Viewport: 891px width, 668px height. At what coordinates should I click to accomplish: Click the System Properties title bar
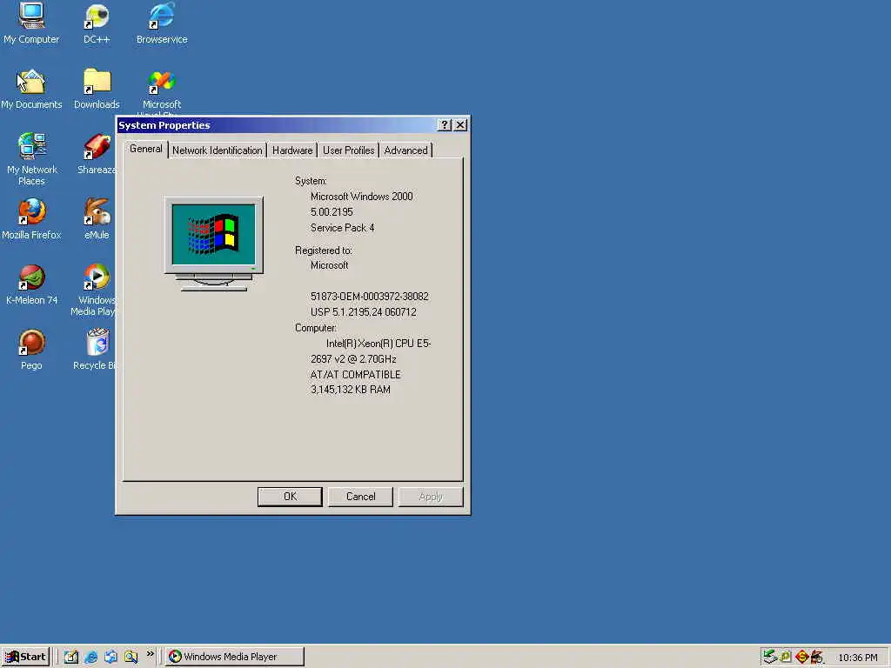pyautogui.click(x=278, y=125)
